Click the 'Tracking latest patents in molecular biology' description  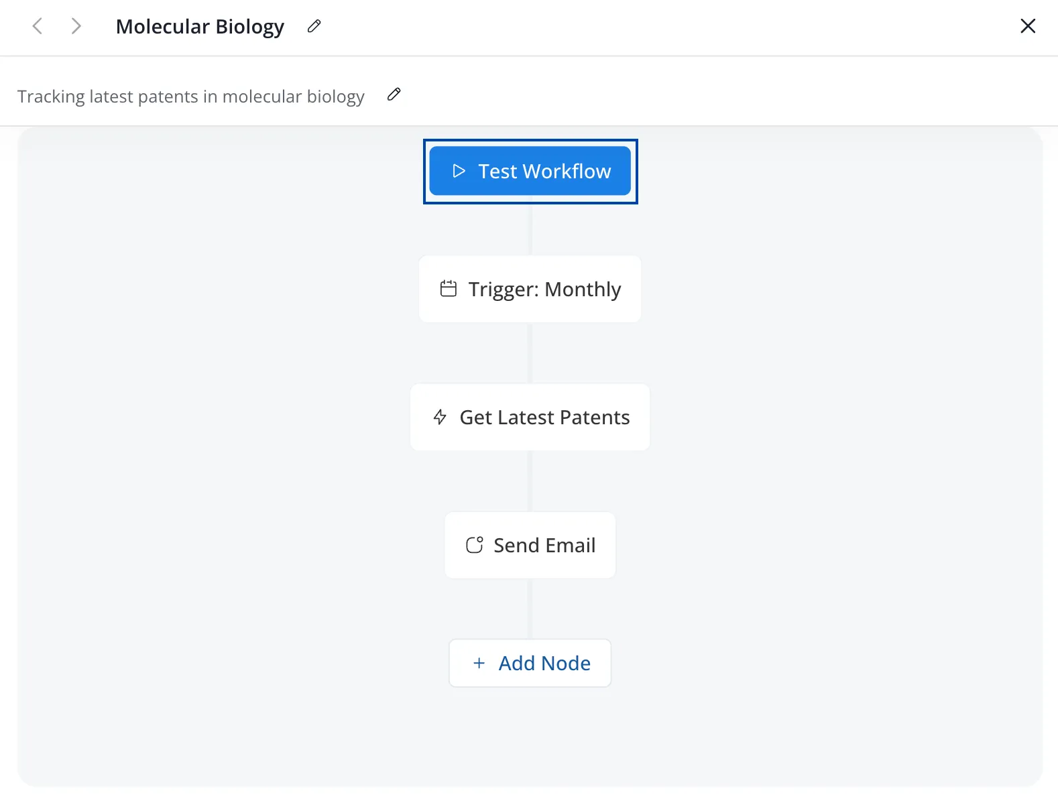[x=191, y=97]
